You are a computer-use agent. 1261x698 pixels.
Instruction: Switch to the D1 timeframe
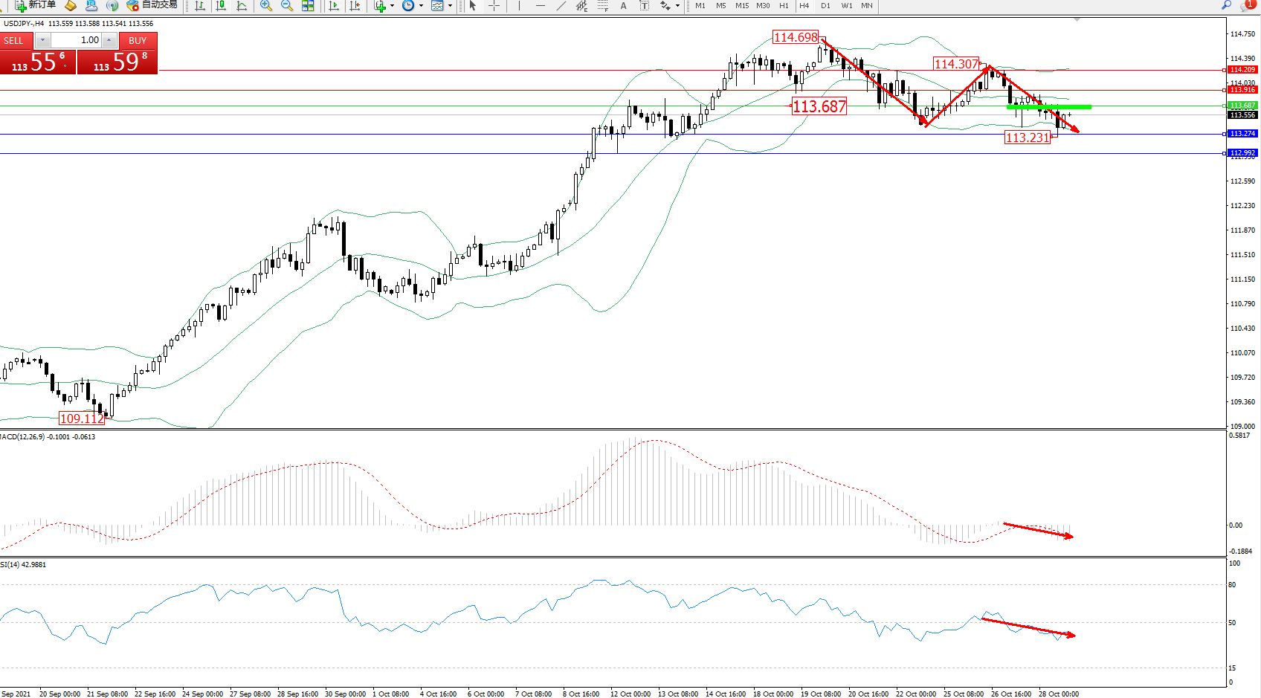click(x=825, y=6)
